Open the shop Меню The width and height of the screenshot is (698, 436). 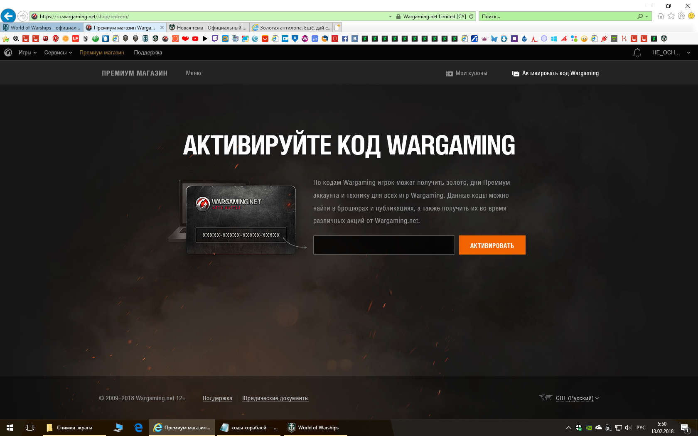193,73
